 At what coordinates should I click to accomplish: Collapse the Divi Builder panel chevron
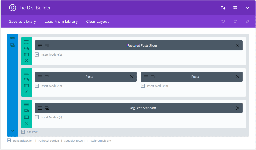247,8
